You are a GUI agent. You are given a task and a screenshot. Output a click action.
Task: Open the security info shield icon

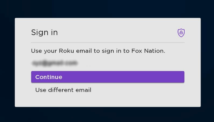coord(181,33)
